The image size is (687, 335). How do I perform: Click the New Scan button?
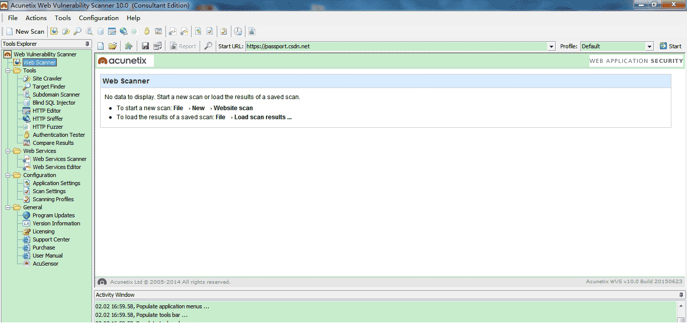pyautogui.click(x=25, y=31)
